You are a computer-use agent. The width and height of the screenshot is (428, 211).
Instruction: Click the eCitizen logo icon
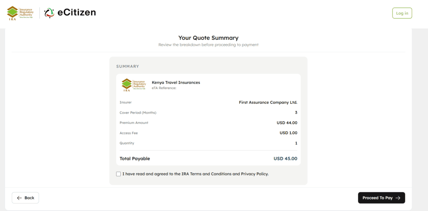[49, 13]
